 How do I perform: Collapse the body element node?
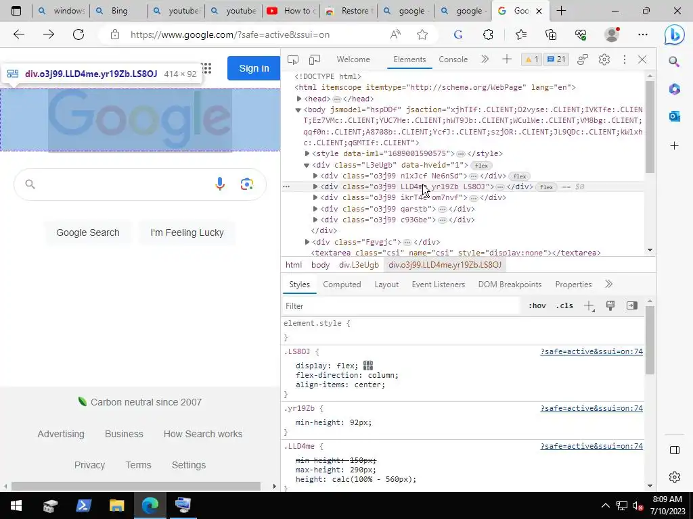[298, 110]
